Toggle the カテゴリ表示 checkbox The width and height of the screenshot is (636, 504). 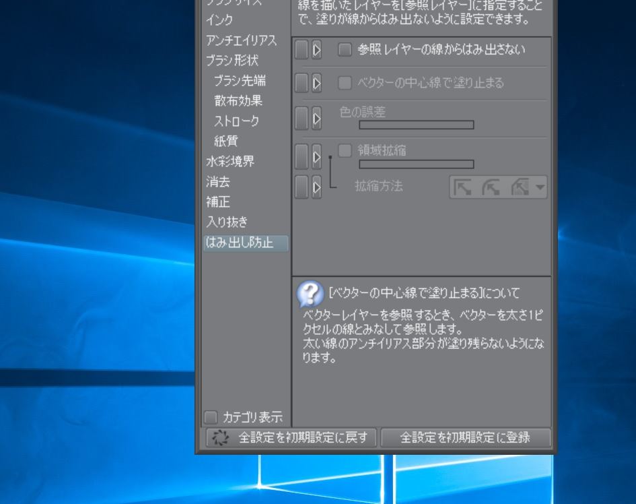click(x=211, y=416)
